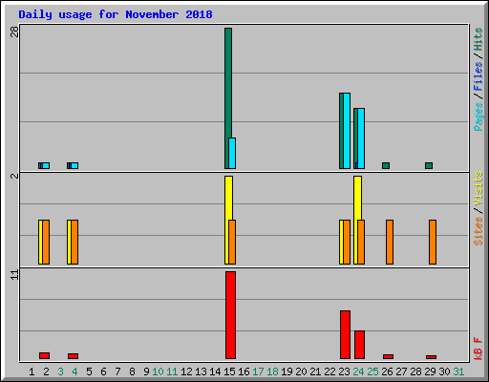The width and height of the screenshot is (489, 382).
Task: Click the tall red KB bar for day 15
Action: 230,315
